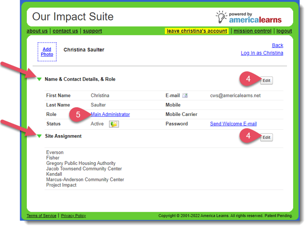Go Back to the previous page
This screenshot has width=308, height=229.
click(277, 46)
